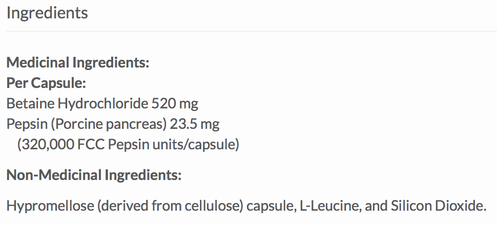Click the 'Non-Medicinal Ingredients:' bold label
Screen dimensions: 497x225
pos(94,176)
